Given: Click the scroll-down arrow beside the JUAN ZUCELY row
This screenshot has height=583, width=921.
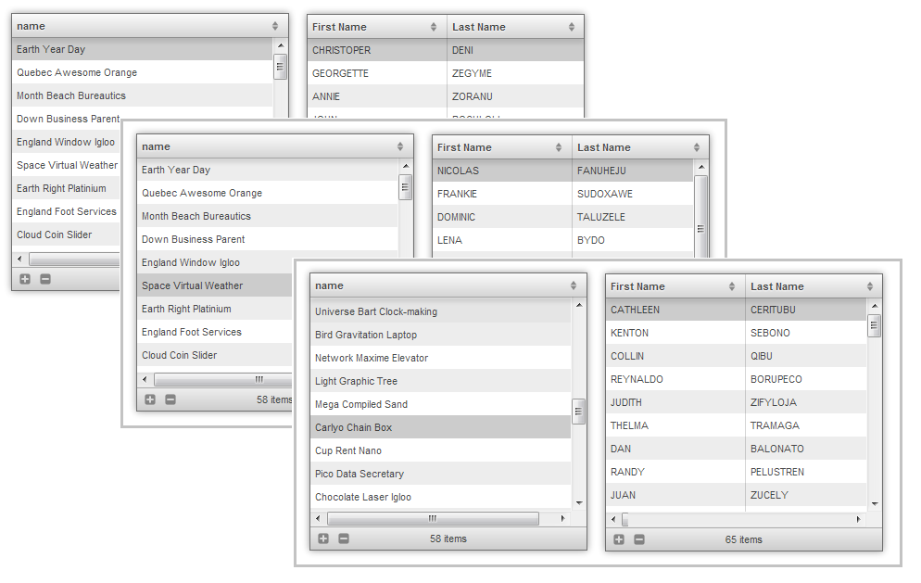Looking at the screenshot, I should pos(874,503).
